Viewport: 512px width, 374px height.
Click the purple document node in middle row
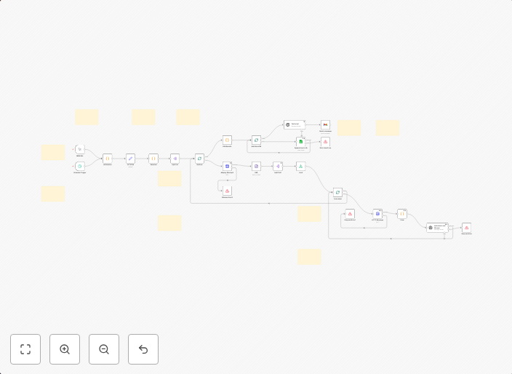[x=256, y=167]
